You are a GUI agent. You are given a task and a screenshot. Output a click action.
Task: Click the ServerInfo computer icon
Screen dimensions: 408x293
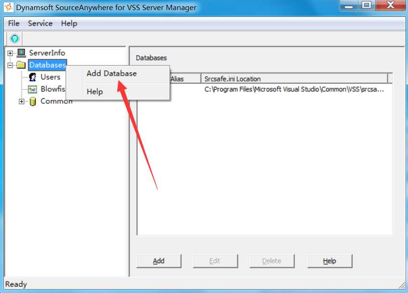(21, 53)
